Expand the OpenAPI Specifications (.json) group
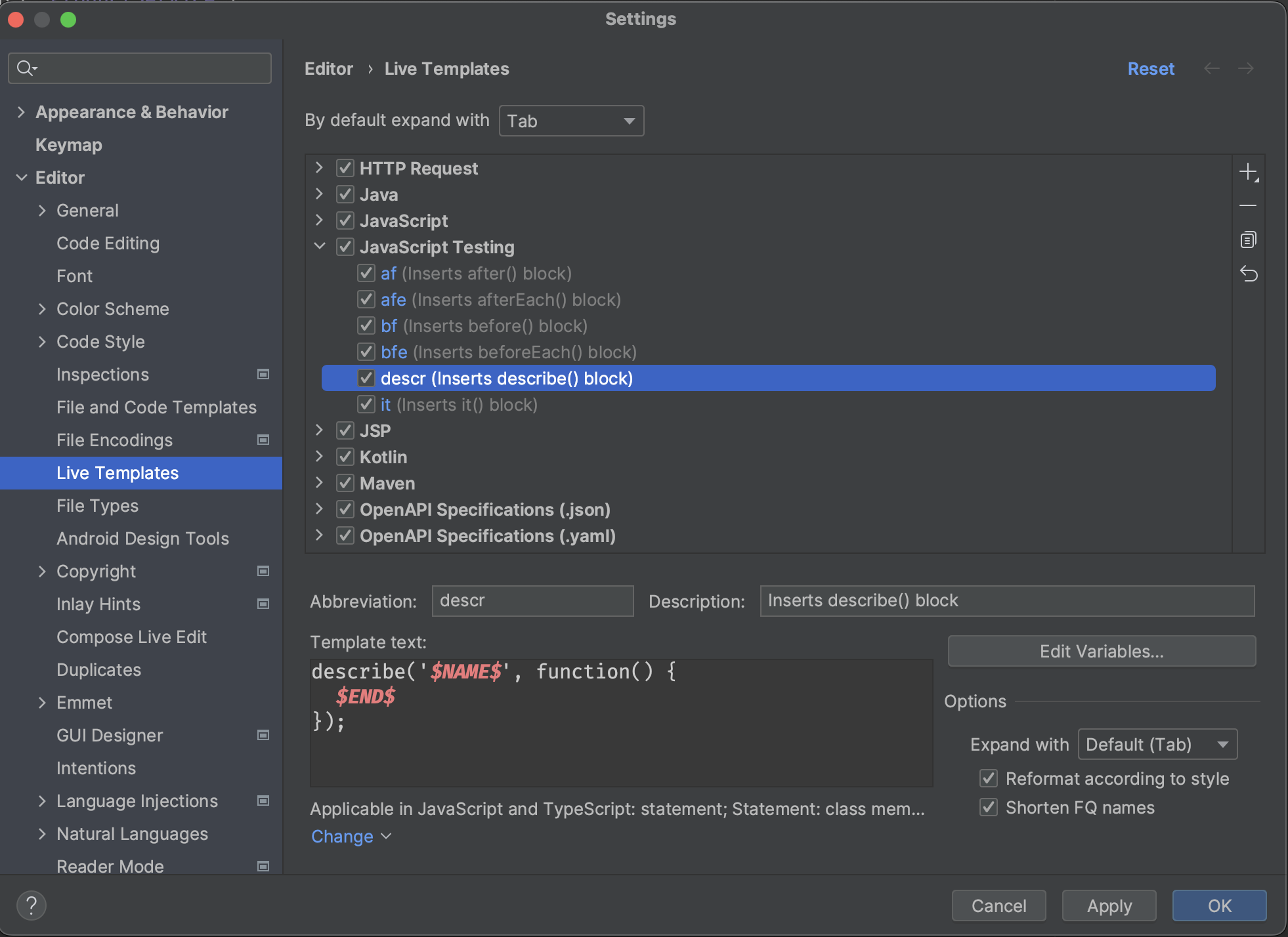This screenshot has width=1288, height=937. [320, 509]
